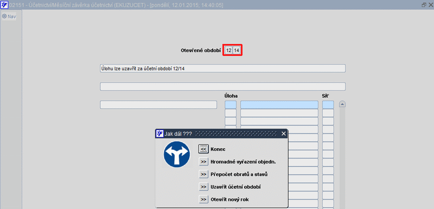434x209 pixels.
Task: Click >> button for Přepočet obratů a stavů
Action: pos(203,174)
